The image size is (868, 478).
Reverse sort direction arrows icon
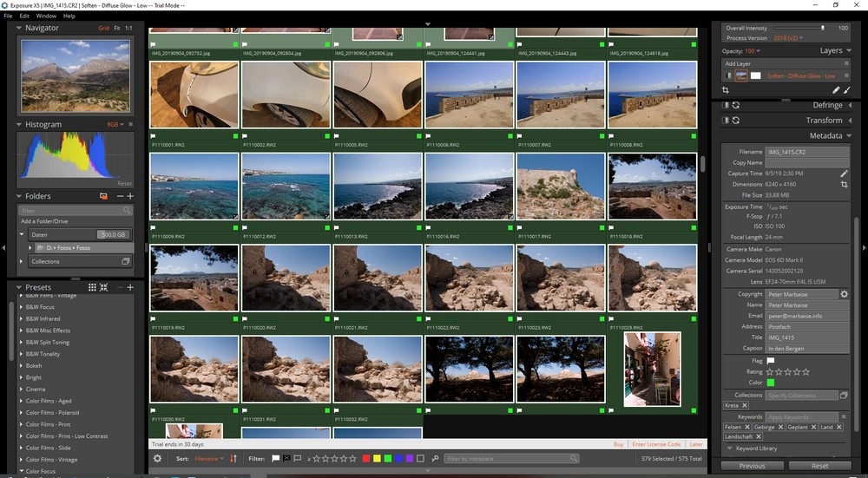[x=233, y=459]
